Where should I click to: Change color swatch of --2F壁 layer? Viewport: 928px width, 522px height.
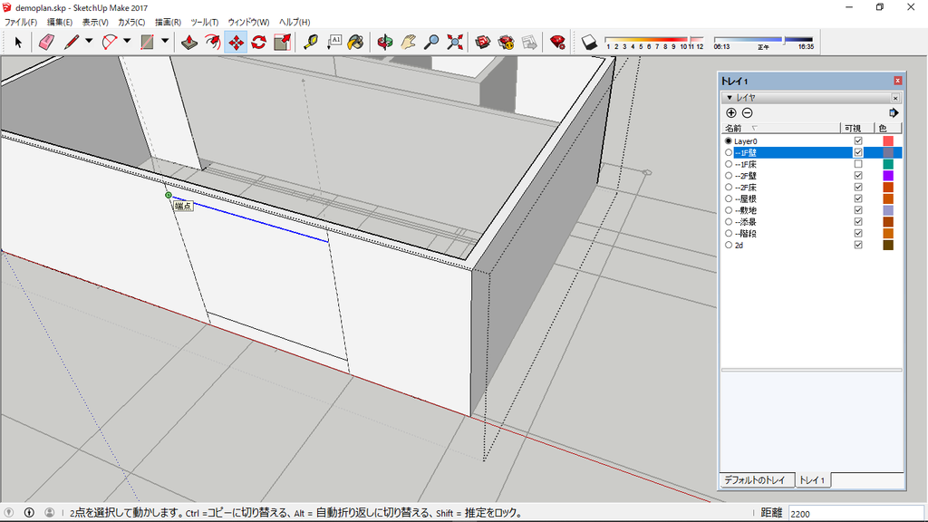888,176
